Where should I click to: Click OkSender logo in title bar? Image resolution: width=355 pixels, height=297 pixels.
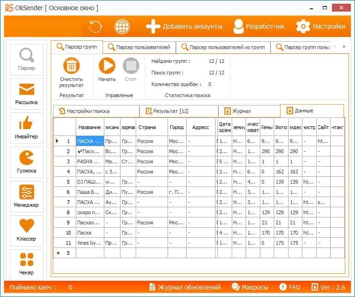coord(9,8)
